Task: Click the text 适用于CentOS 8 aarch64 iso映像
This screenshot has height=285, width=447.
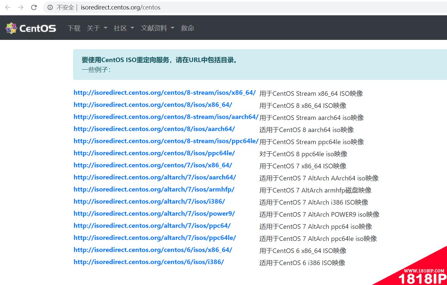Action: point(307,130)
